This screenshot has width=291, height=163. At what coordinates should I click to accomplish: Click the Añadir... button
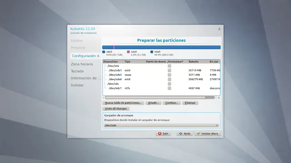153,103
